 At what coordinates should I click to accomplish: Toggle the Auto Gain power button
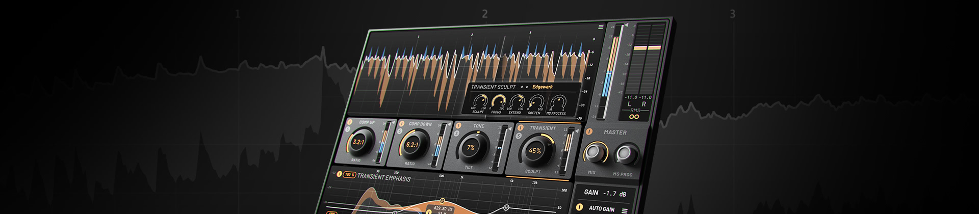[579, 207]
